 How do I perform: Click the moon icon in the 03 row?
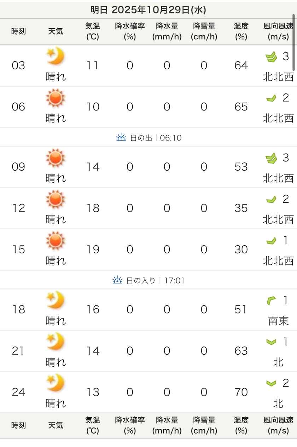point(56,56)
